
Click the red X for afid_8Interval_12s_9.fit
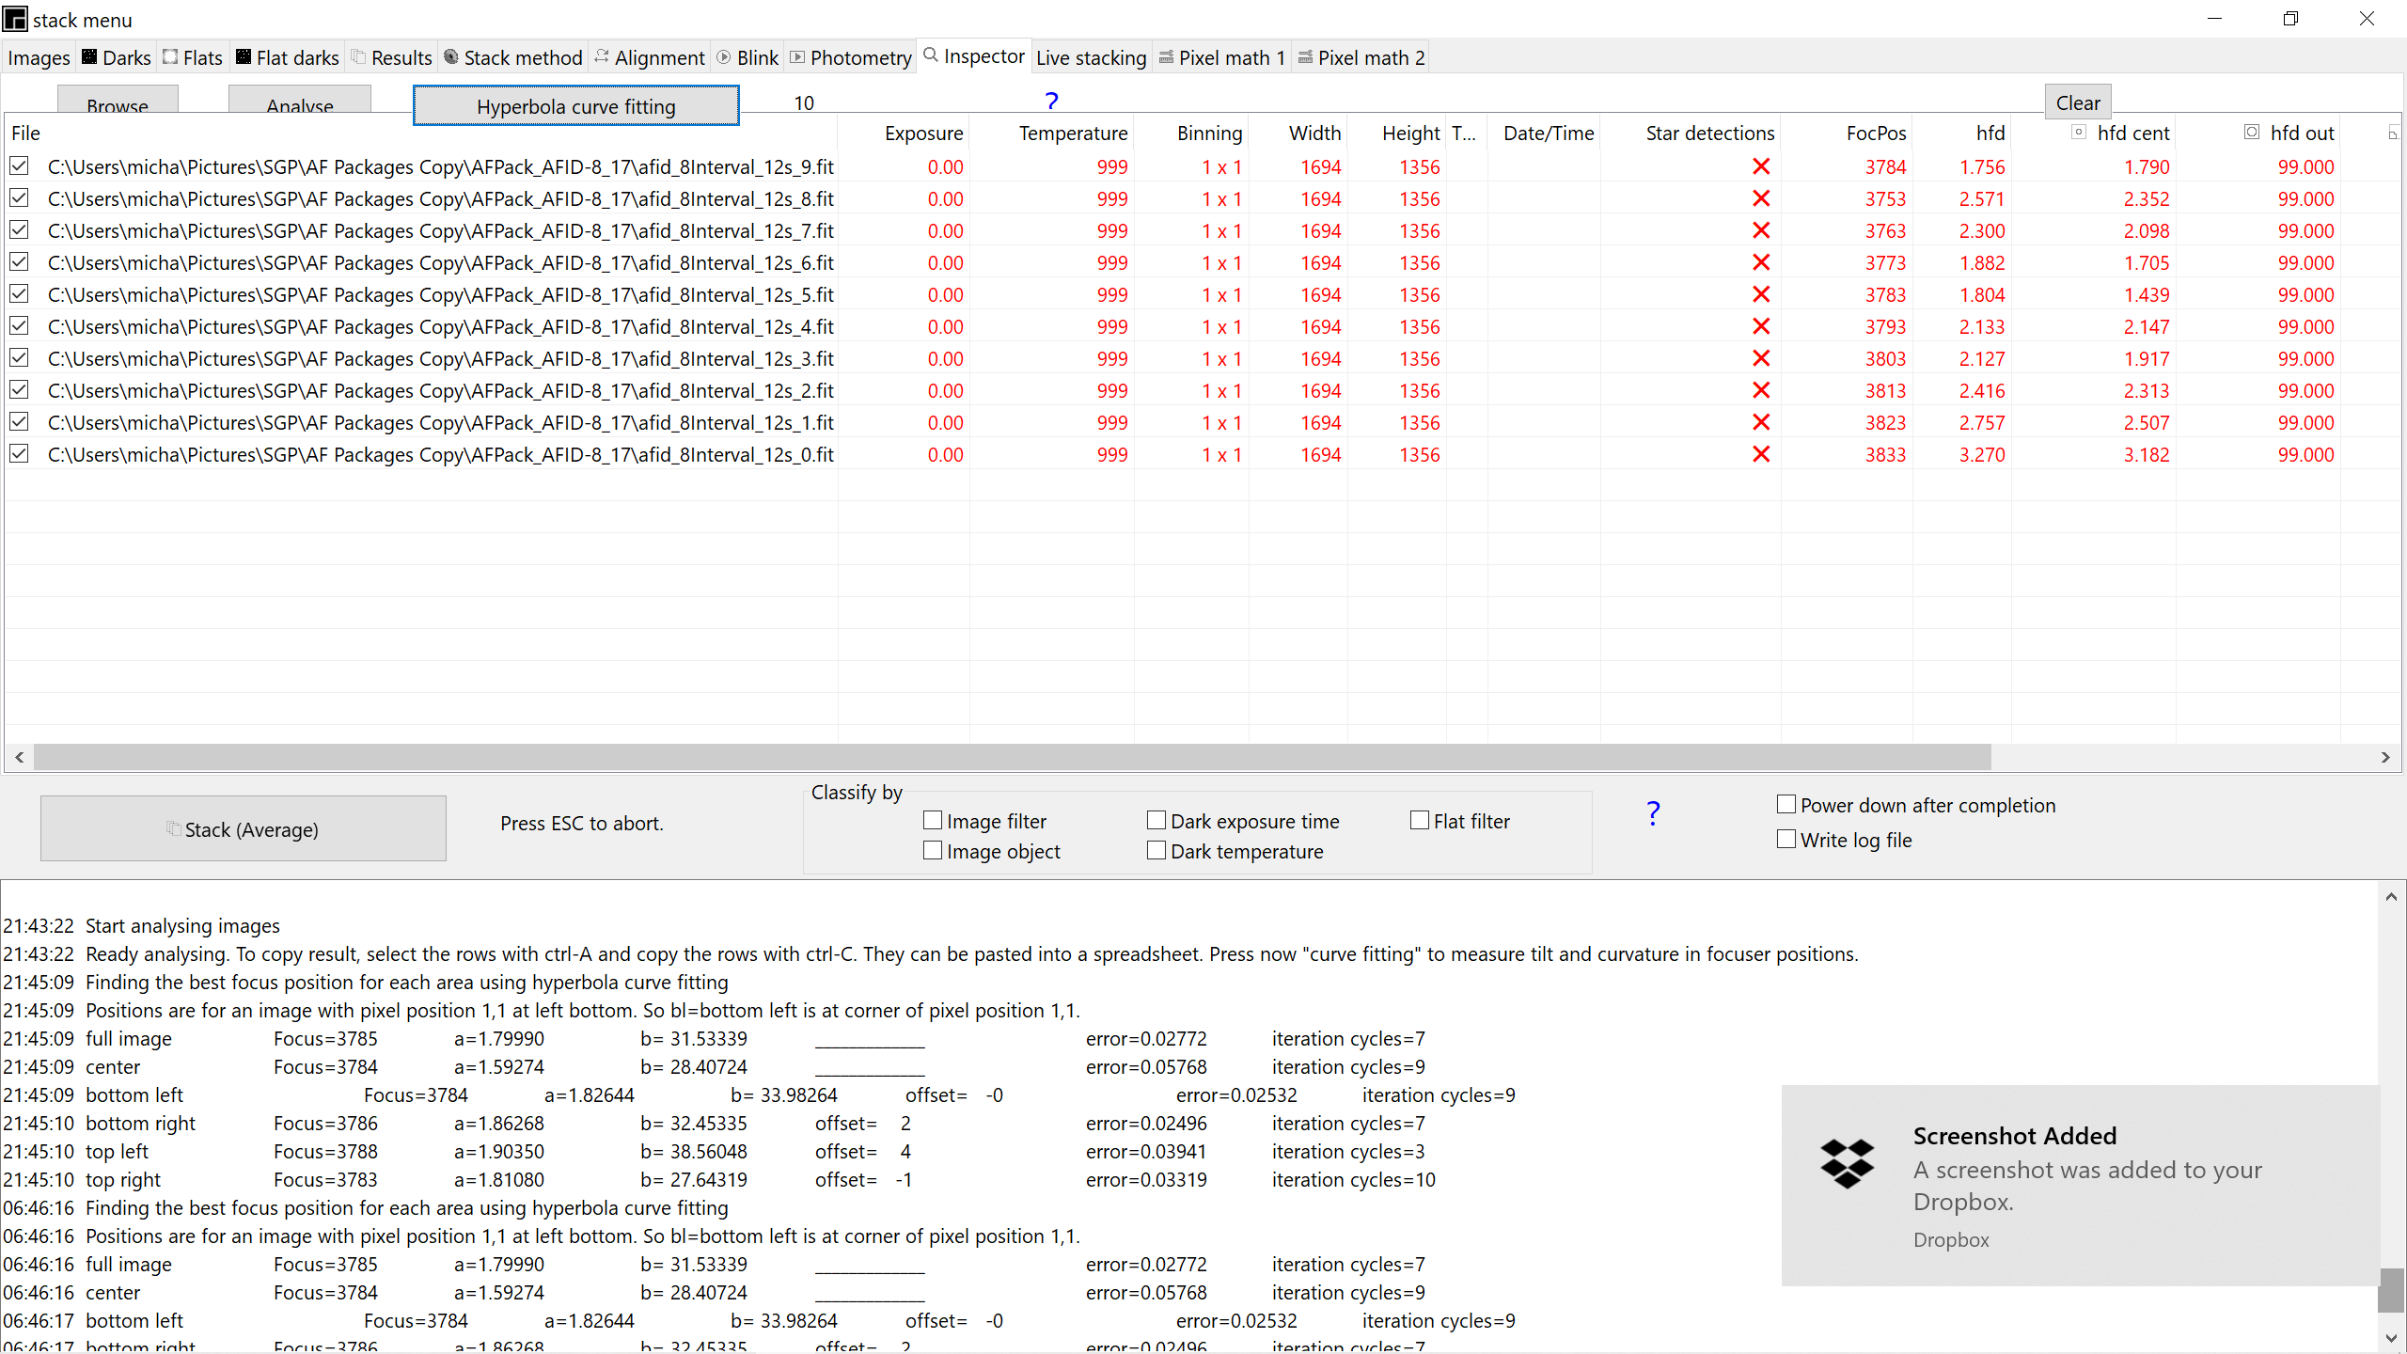[x=1761, y=166]
